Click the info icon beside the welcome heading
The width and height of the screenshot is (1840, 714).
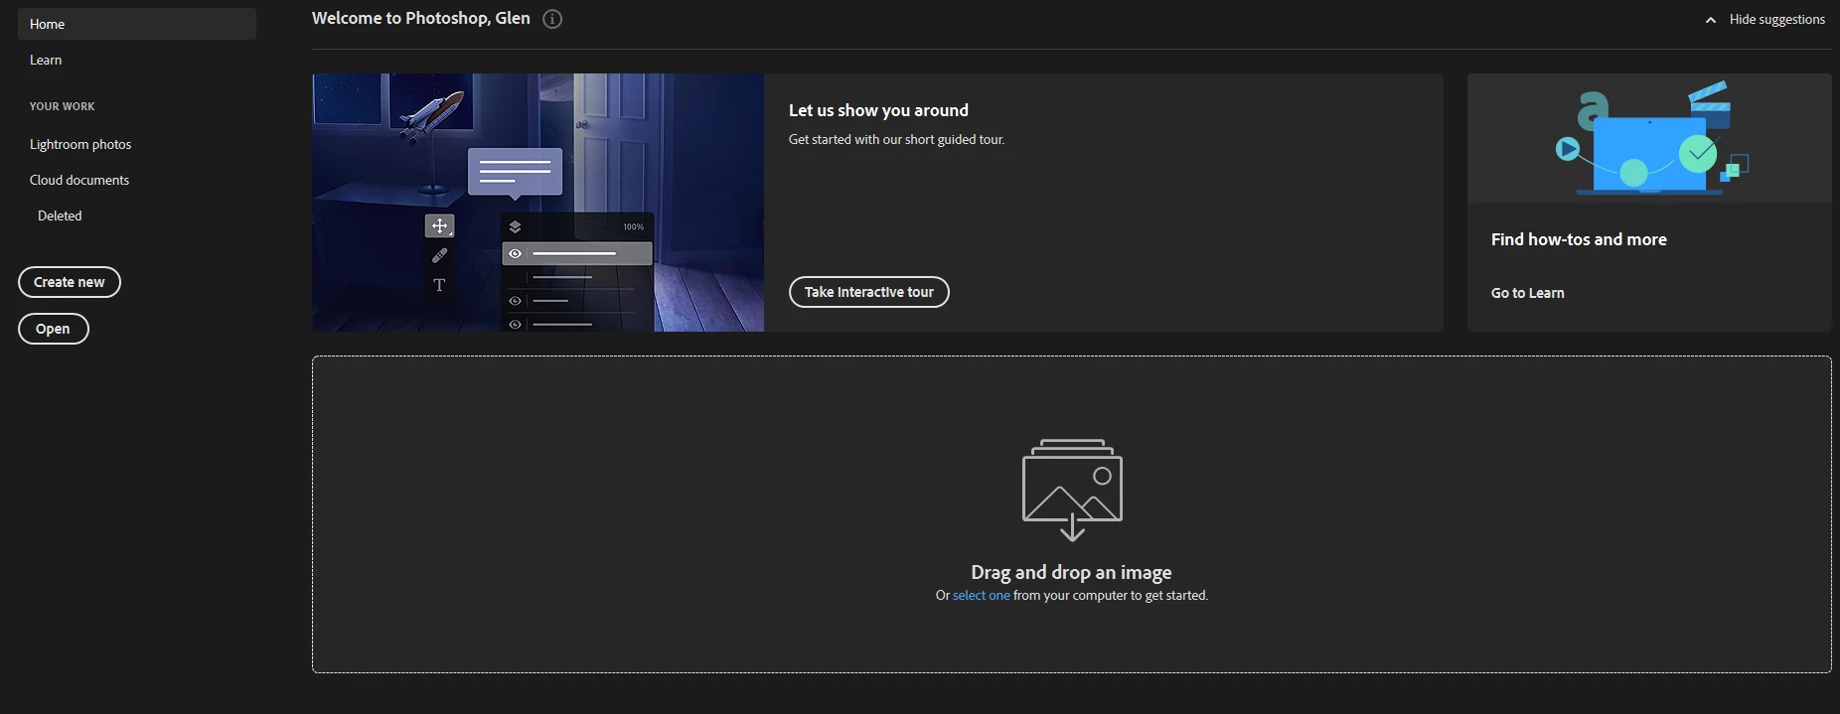click(552, 19)
